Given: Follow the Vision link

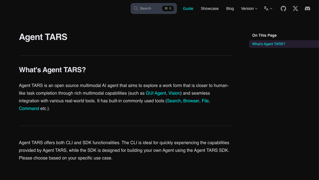Looking at the screenshot, I should point(174,93).
